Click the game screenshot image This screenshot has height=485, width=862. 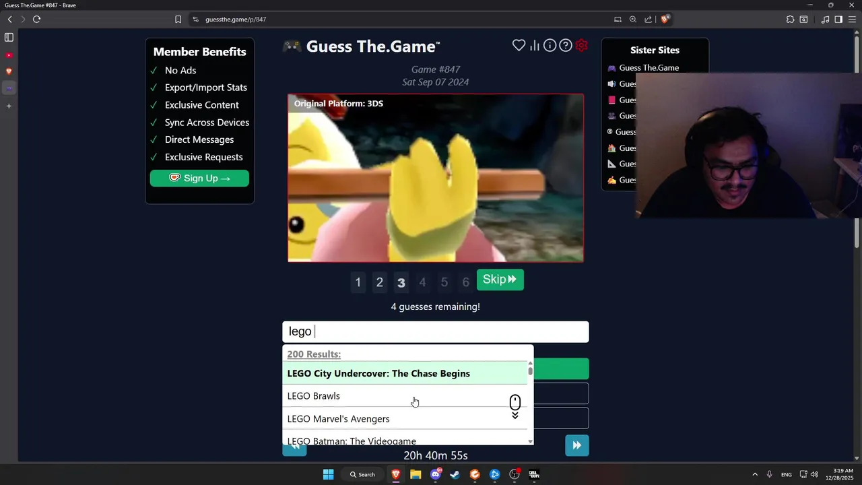coord(436,178)
